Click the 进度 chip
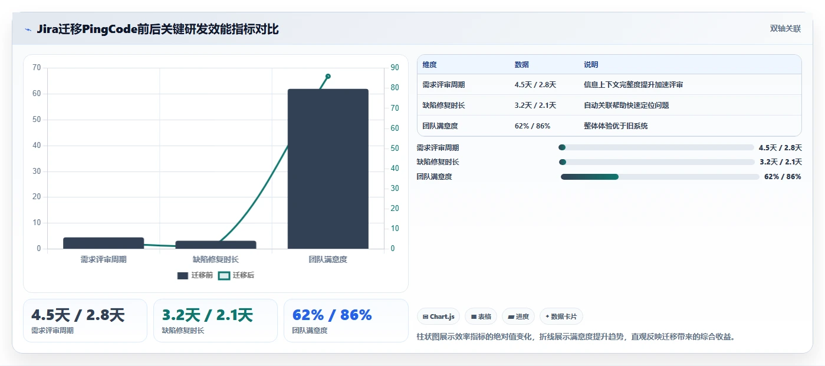The height and width of the screenshot is (366, 825). [x=518, y=316]
